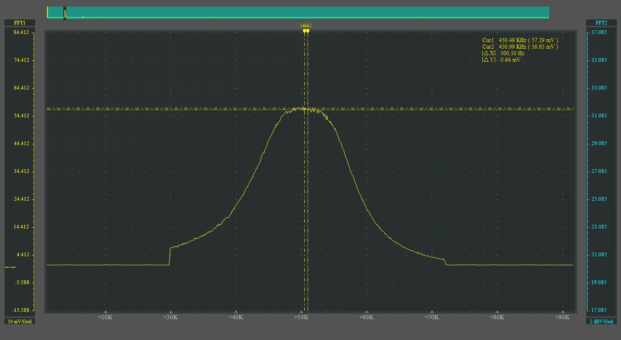The height and width of the screenshot is (340, 621).
Task: Click the delta X 500.50 Hz readout
Action: click(x=503, y=53)
